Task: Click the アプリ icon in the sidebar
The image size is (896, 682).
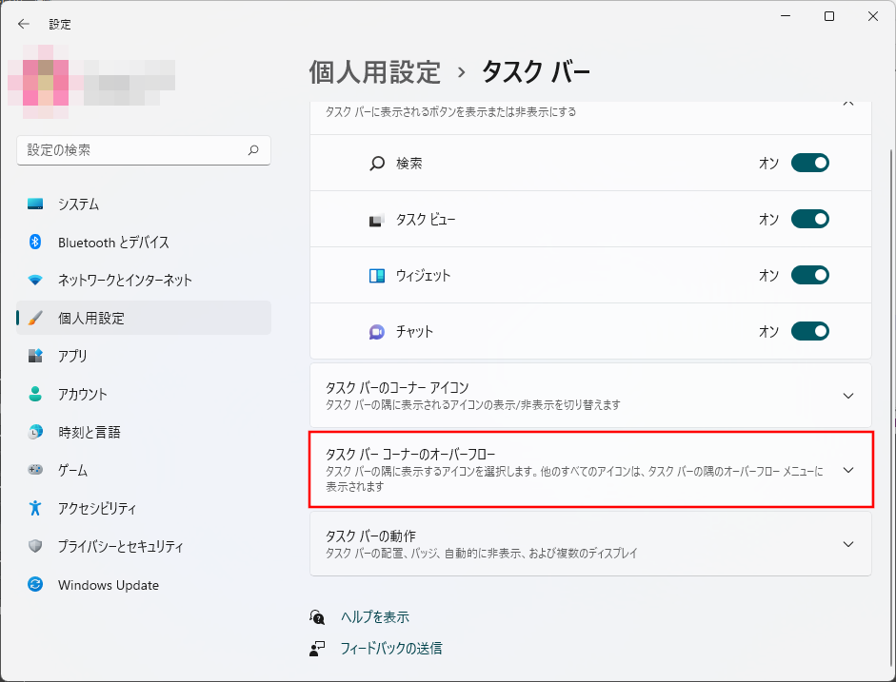Action: [35, 356]
